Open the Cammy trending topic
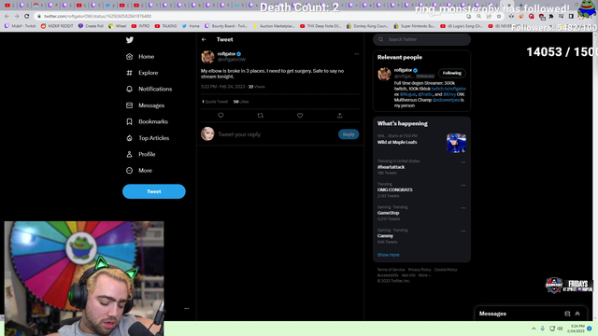This screenshot has width=598, height=336. point(385,235)
